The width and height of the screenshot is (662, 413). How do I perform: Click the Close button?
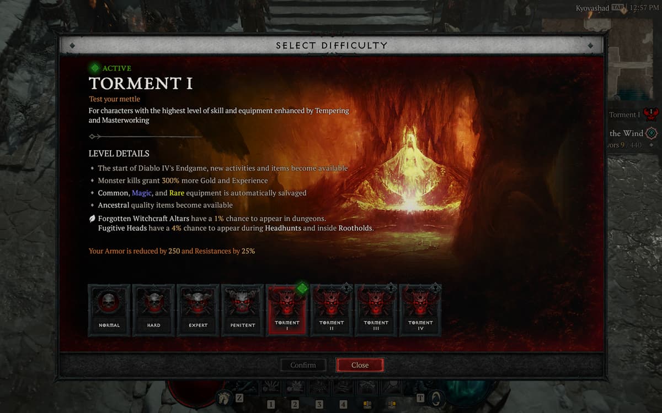[x=360, y=365]
